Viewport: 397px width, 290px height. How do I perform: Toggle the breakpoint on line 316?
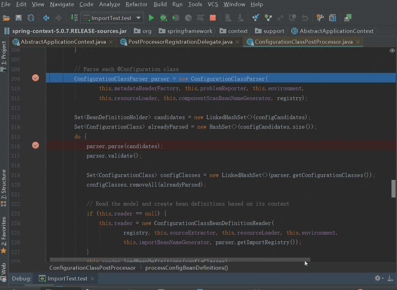36,145
